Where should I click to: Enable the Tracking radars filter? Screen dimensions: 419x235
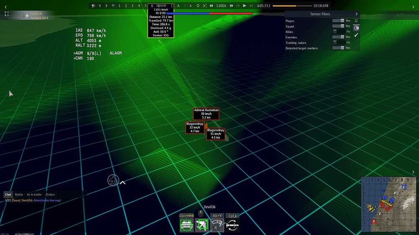click(x=338, y=42)
